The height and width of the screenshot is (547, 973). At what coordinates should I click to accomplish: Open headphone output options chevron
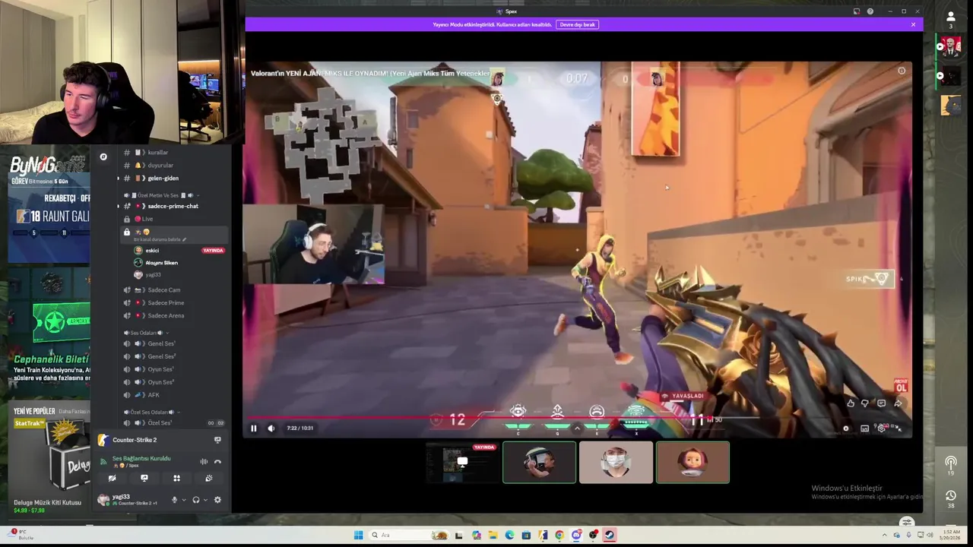(x=205, y=500)
